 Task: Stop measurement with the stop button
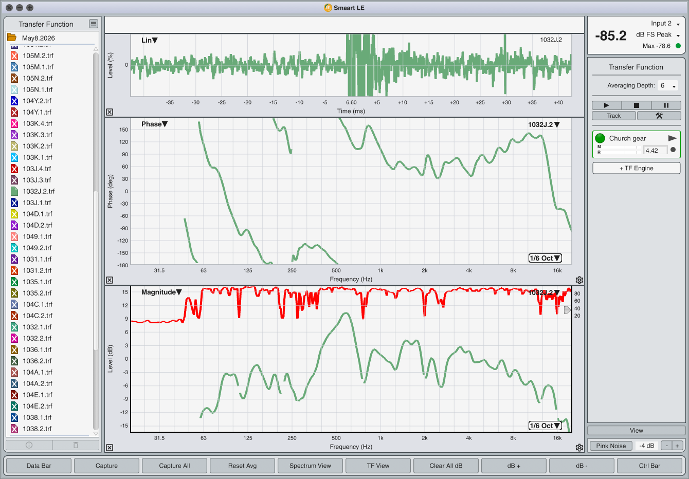[636, 105]
